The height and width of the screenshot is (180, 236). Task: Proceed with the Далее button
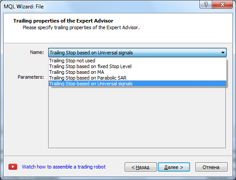(x=174, y=167)
